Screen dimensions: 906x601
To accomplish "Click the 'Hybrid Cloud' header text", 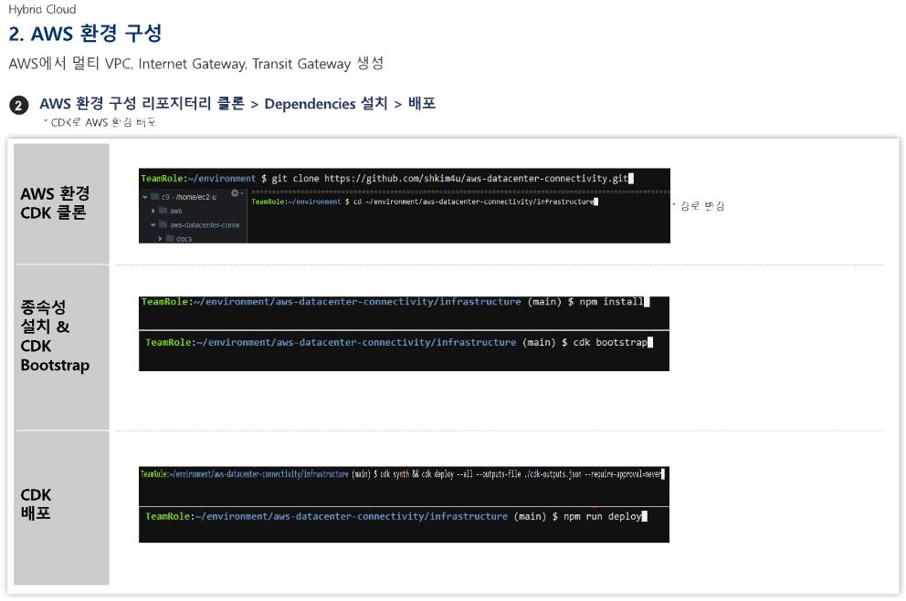I will click(42, 9).
